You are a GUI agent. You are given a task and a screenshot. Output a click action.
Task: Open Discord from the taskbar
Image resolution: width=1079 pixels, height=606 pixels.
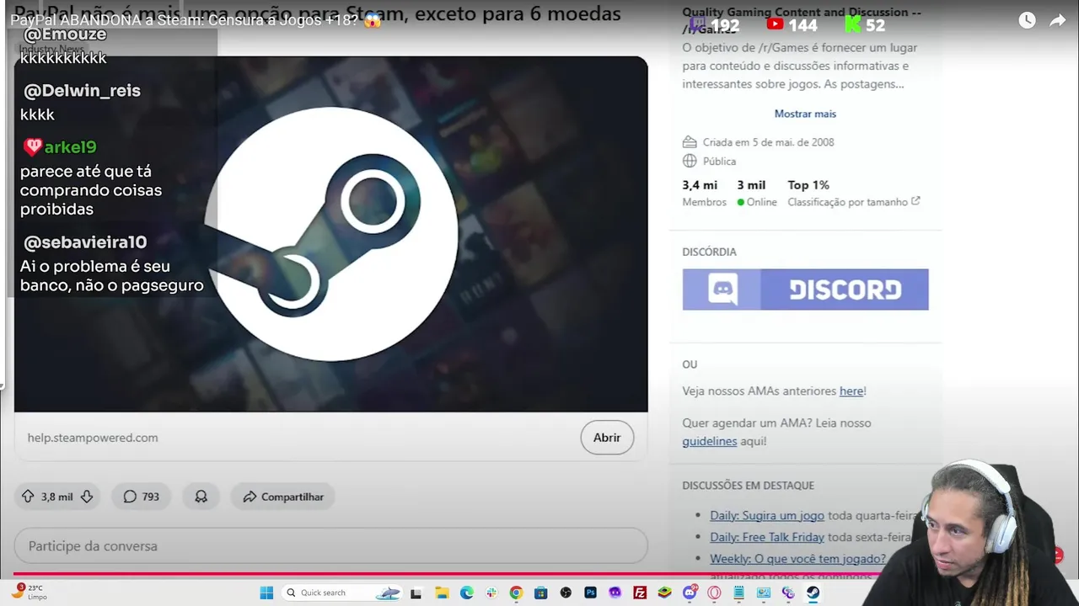pyautogui.click(x=690, y=593)
